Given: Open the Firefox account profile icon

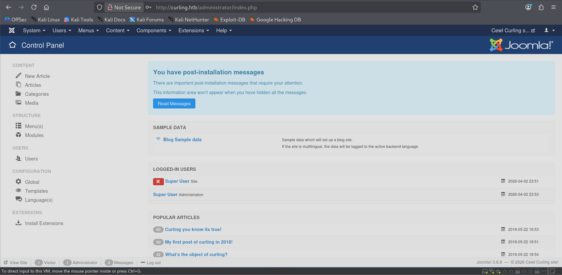Looking at the screenshot, I should tap(528, 7).
